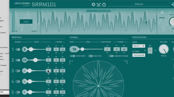Open the 1 Mod Wheel CC destination dropdown
174x97 pixels.
click(139, 55)
